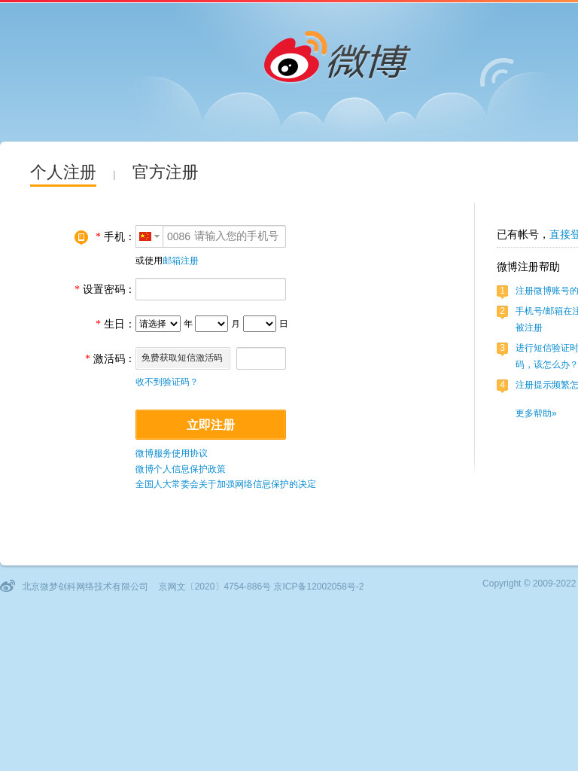Click help number 2 badge

[502, 311]
